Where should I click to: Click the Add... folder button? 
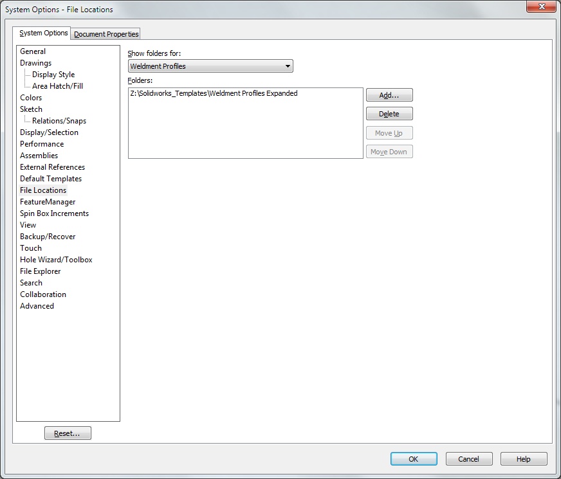point(389,95)
